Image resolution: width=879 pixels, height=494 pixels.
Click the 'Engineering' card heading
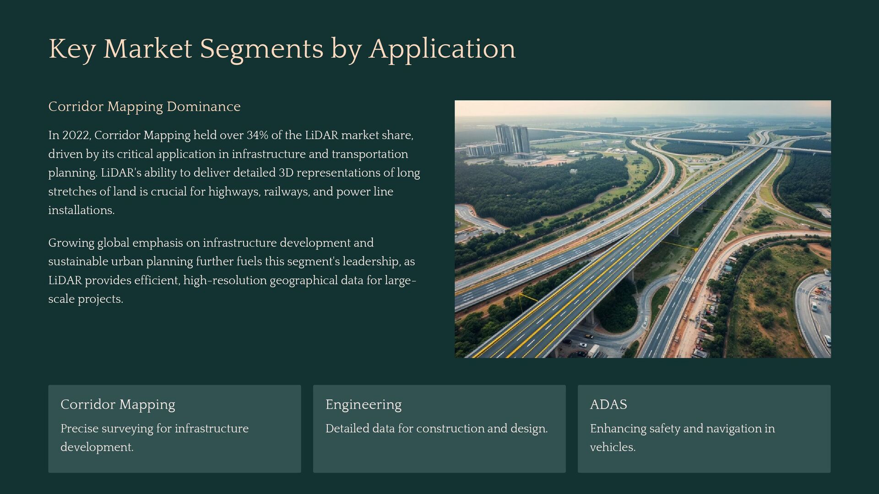click(364, 404)
